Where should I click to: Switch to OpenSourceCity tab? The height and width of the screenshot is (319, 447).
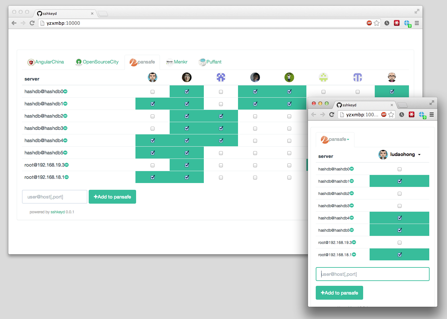97,62
